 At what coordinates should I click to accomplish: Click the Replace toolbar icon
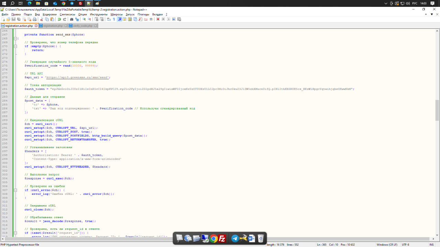click(x=77, y=19)
